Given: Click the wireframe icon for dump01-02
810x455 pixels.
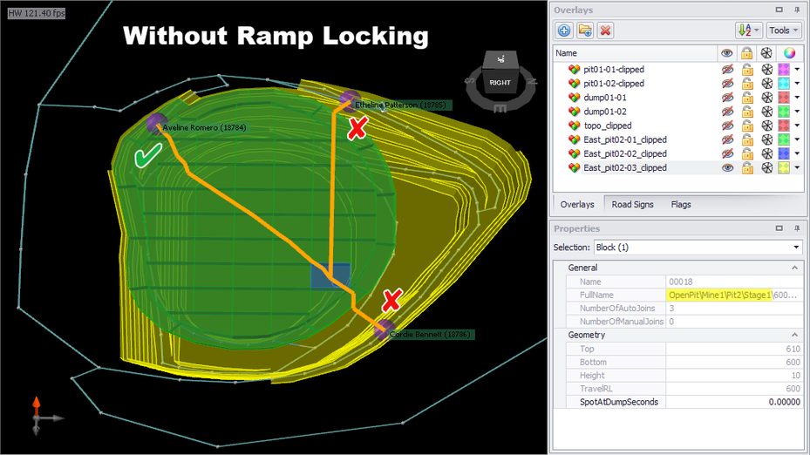Looking at the screenshot, I should pyautogui.click(x=766, y=112).
